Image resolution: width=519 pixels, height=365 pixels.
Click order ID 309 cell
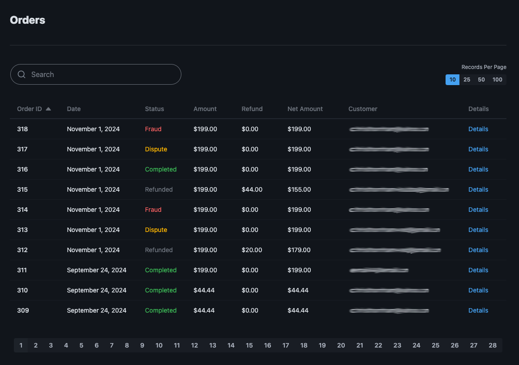point(23,311)
